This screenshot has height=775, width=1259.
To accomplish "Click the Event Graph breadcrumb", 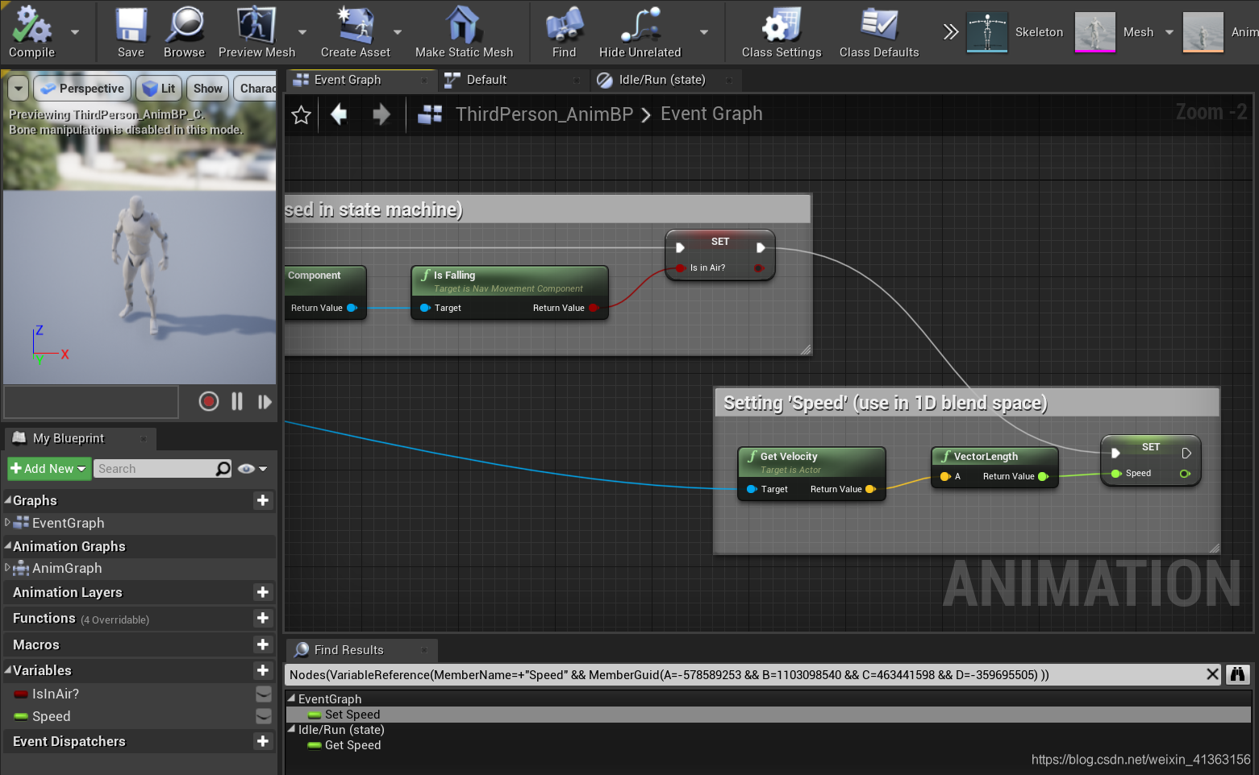I will tap(711, 114).
